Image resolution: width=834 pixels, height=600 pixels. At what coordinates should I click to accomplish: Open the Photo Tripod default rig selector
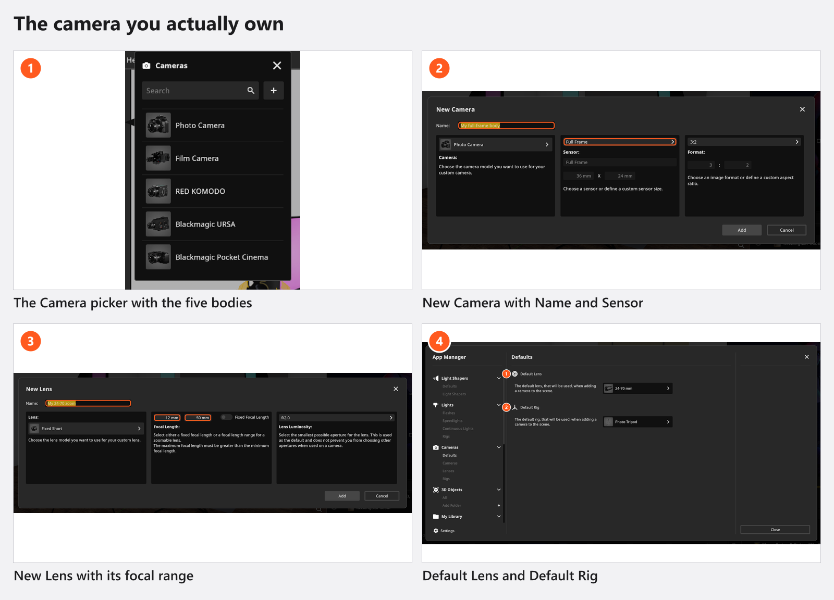tap(637, 422)
